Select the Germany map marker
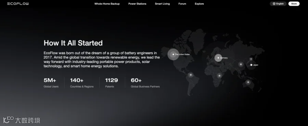Viewport: 308px width, 126px height. click(x=218, y=58)
